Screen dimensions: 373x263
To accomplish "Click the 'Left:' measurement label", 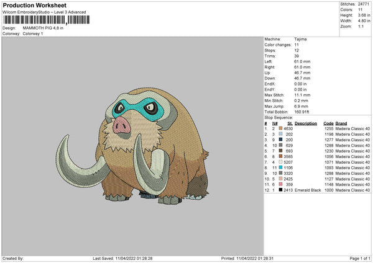I will tap(269, 61).
